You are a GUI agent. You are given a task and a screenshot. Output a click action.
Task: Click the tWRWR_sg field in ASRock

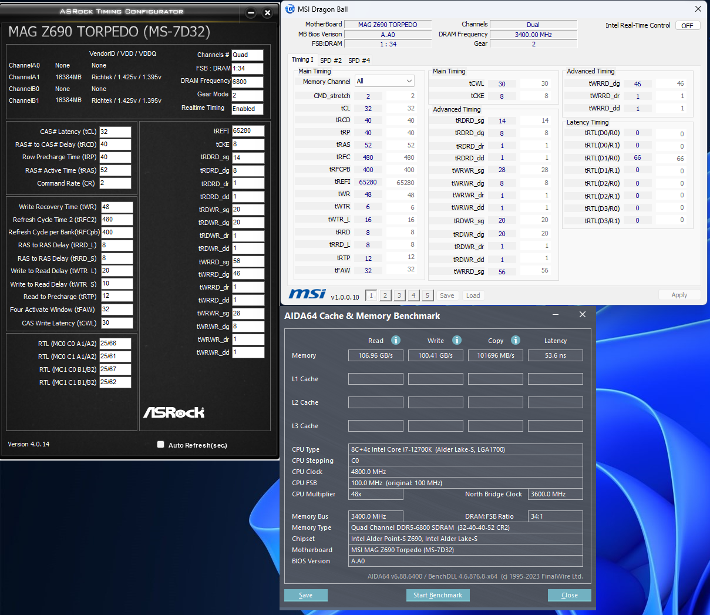248,313
